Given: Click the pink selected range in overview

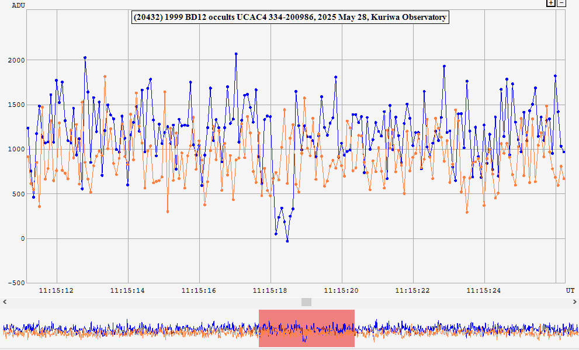Looking at the screenshot, I should [306, 329].
